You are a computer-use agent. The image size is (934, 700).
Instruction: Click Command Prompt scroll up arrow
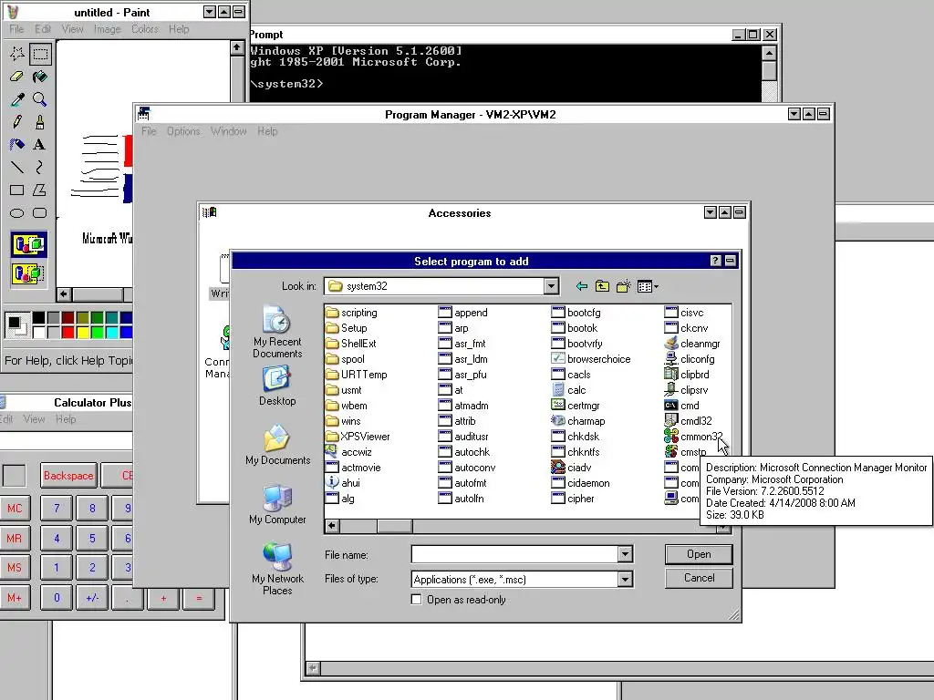pyautogui.click(x=769, y=53)
